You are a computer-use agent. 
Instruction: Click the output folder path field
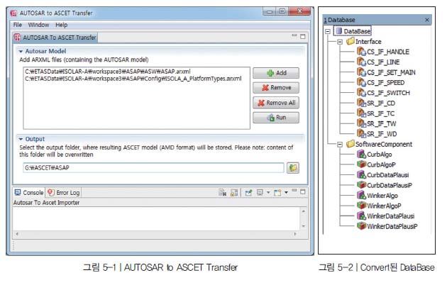coord(153,168)
